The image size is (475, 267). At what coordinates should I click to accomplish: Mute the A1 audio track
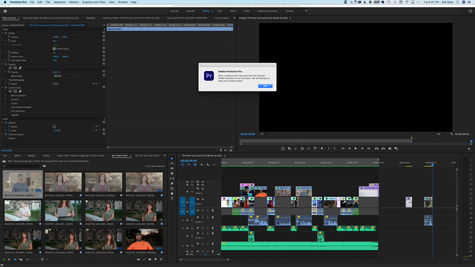[x=203, y=210]
